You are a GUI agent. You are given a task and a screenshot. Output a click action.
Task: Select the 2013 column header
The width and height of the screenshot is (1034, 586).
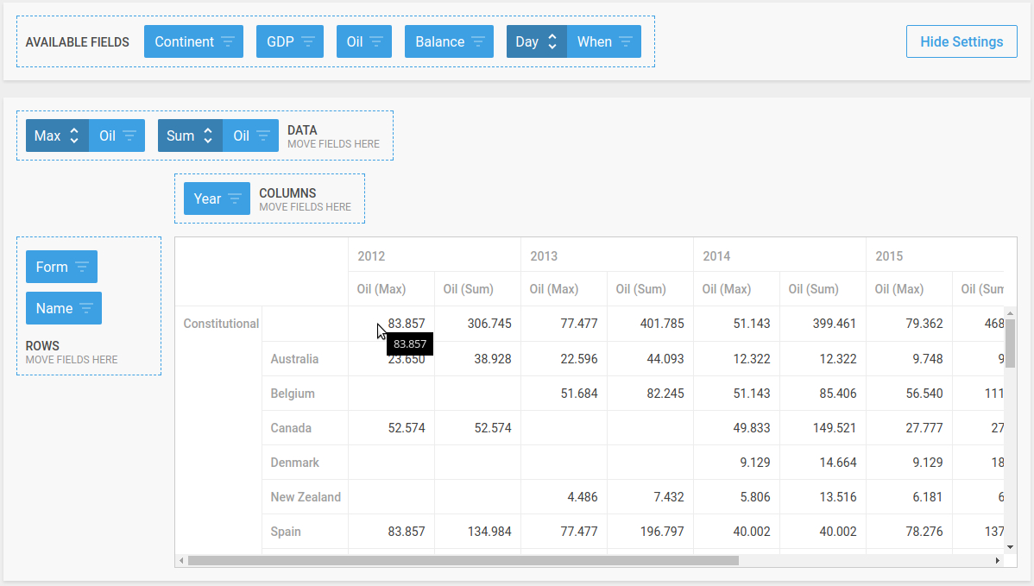544,256
